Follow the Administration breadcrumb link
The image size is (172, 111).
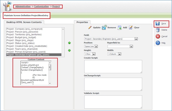click(x=23, y=7)
